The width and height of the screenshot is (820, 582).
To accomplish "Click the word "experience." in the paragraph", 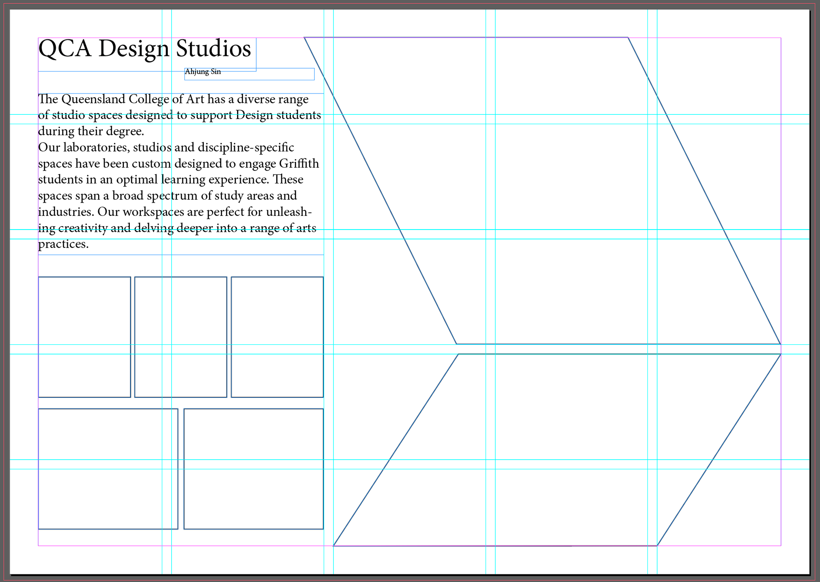I will pyautogui.click(x=239, y=180).
